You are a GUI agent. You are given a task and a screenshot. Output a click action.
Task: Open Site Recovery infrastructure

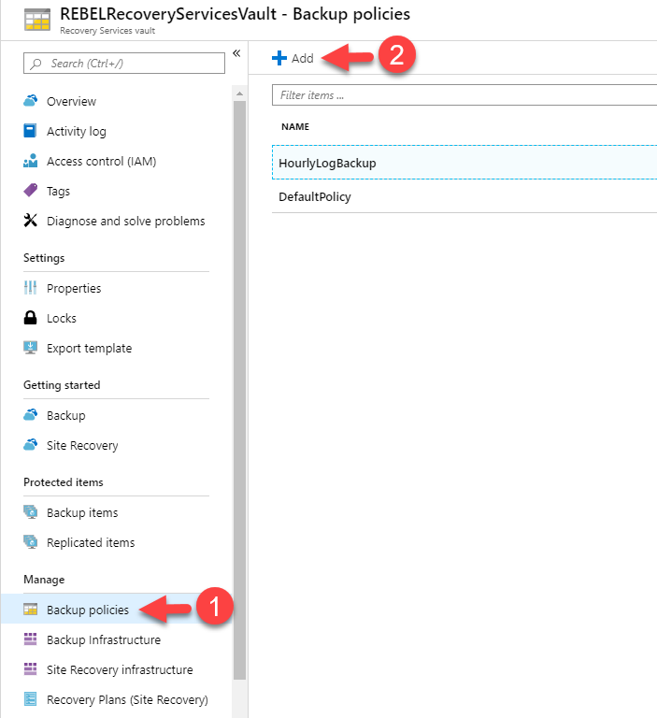[120, 670]
